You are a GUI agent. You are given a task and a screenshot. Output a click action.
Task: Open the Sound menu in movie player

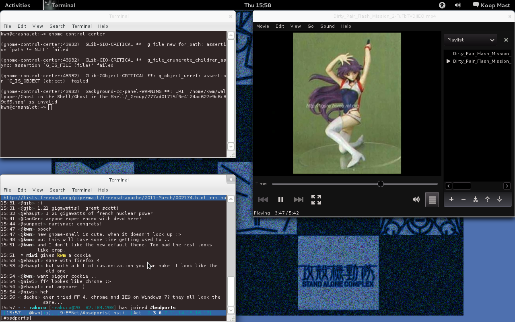[328, 26]
